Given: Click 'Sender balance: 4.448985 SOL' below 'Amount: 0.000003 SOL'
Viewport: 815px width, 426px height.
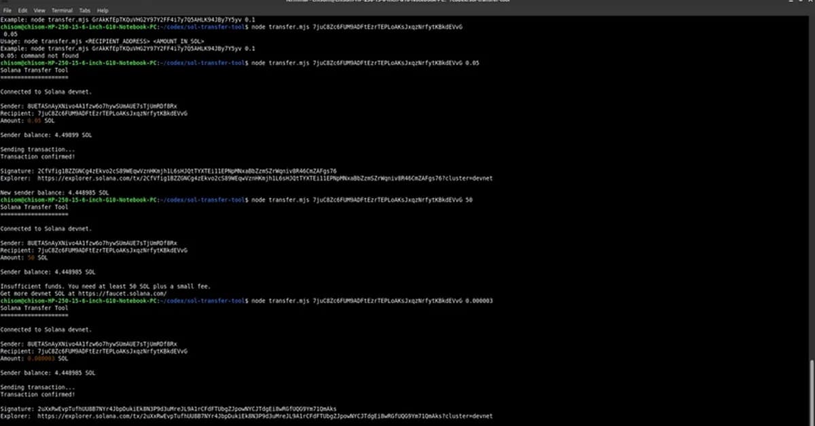Looking at the screenshot, I should 48,372.
